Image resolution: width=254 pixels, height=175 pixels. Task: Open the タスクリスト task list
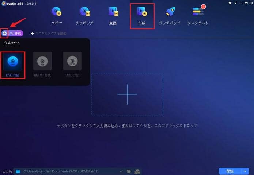click(x=198, y=16)
